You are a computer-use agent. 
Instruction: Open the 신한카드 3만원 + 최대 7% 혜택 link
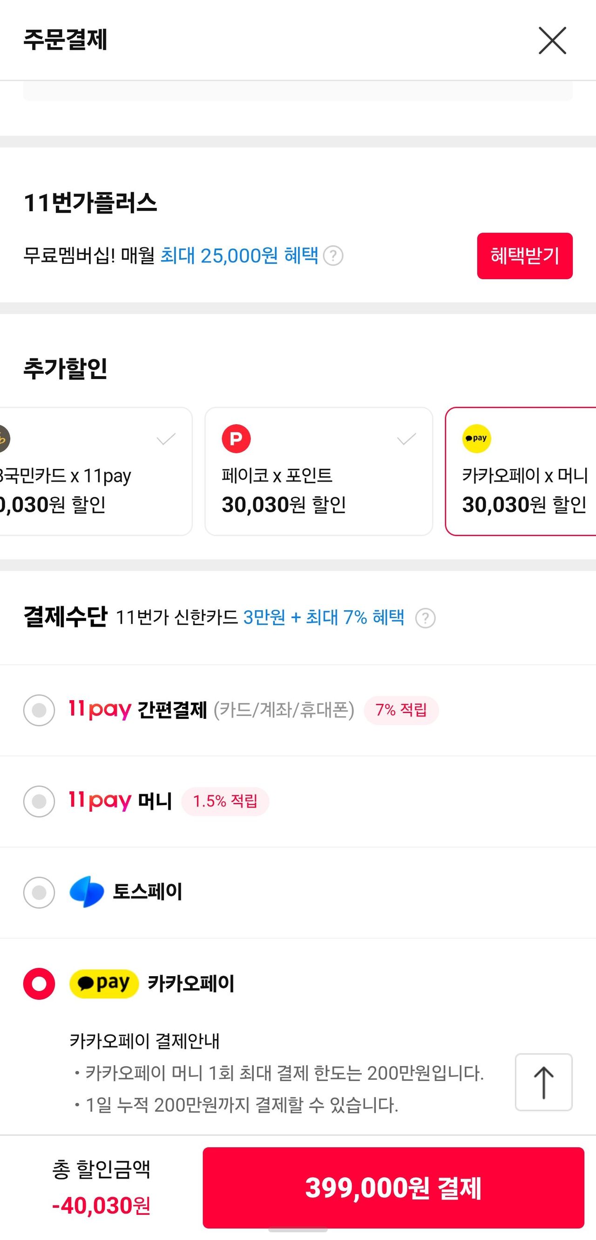pyautogui.click(x=324, y=617)
